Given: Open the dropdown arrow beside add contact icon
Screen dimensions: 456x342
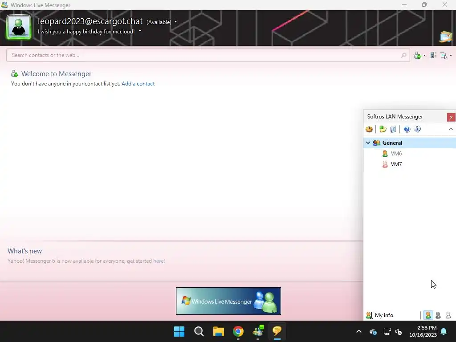Looking at the screenshot, I should click(424, 56).
